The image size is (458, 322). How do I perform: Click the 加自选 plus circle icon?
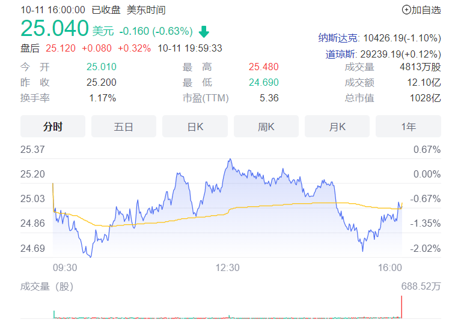pos(406,10)
